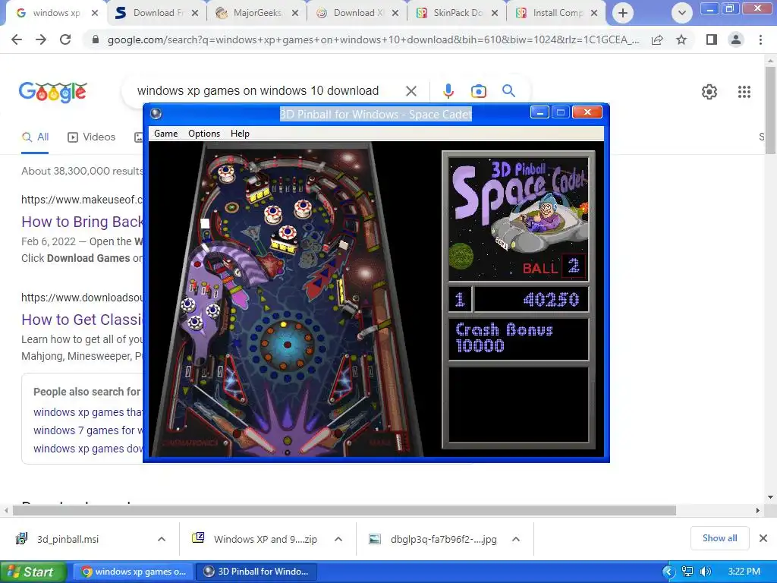
Task: Close the MajorGeeks tab
Action: point(295,13)
